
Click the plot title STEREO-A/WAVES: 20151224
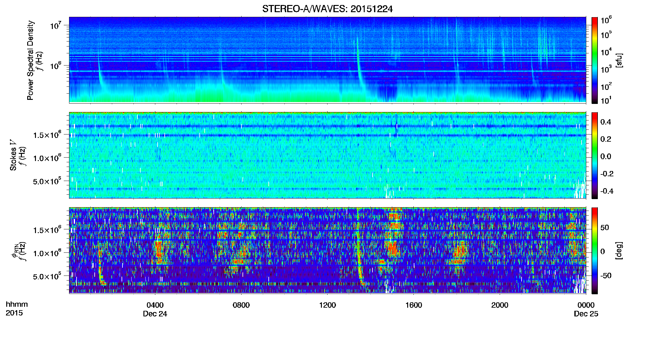[327, 9]
